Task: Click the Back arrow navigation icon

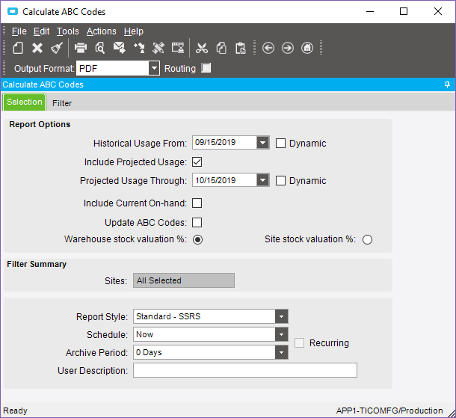Action: [x=268, y=48]
